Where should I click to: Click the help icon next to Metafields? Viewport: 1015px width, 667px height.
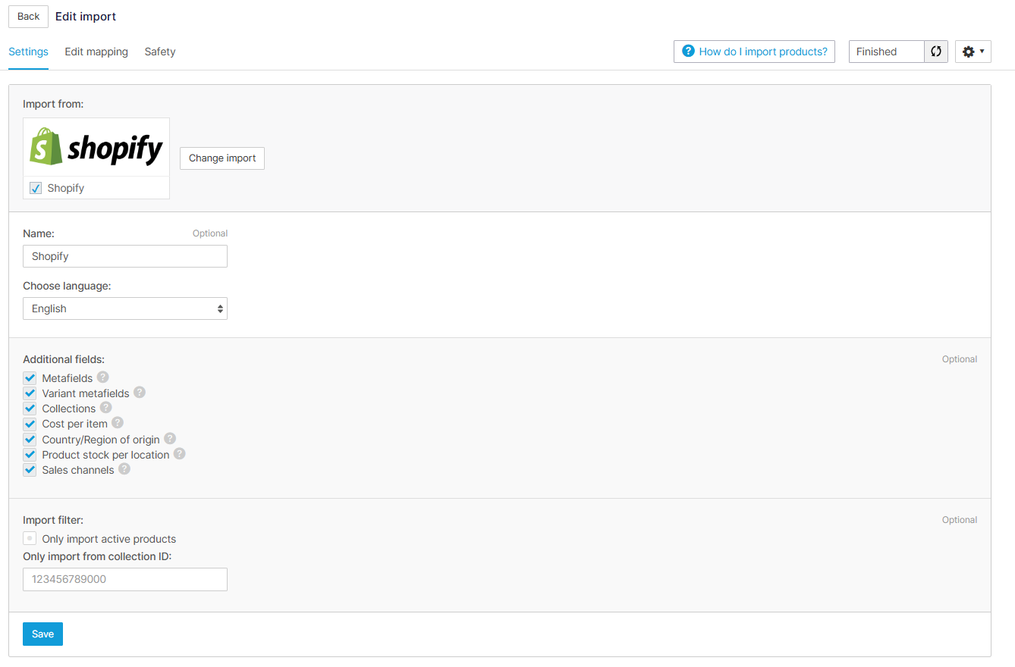click(103, 377)
